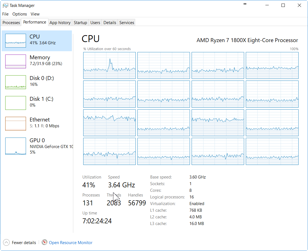This screenshot has height=251, width=308.
Task: Select the CPU mini graph thumbnail
Action: (15, 41)
